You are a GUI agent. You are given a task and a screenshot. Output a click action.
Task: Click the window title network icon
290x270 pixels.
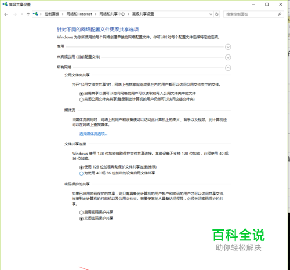tap(5, 4)
